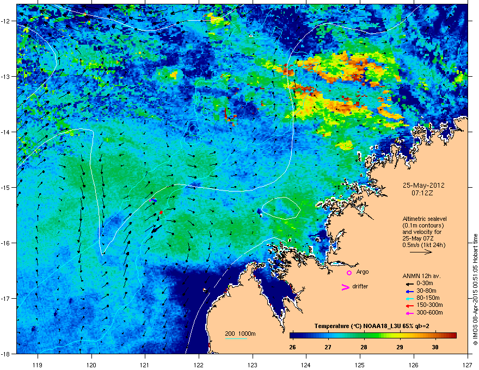This screenshot has width=479, height=370.
Task: Click the '200 1000m' bathymetry label
Action: pos(240,334)
